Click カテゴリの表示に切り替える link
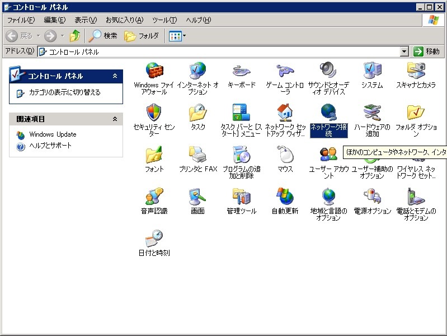The height and width of the screenshot is (336, 447). coord(64,92)
